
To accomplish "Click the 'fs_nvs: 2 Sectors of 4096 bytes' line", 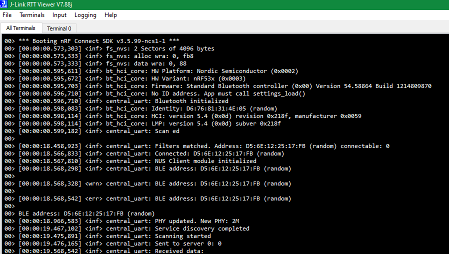I will pos(109,48).
